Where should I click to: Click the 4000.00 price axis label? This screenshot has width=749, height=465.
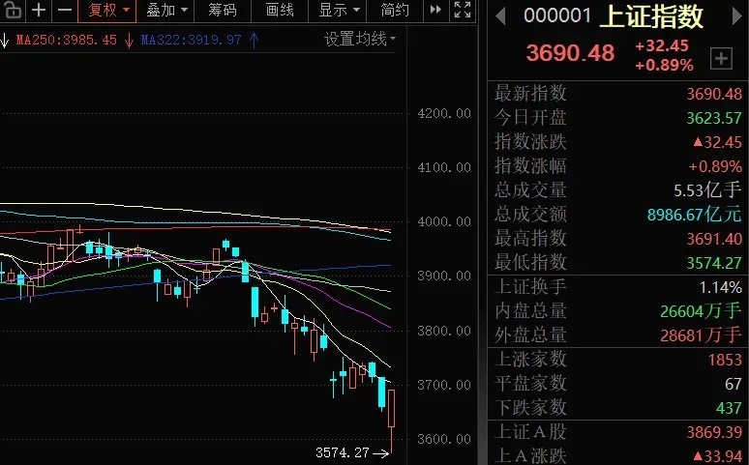pyautogui.click(x=444, y=222)
